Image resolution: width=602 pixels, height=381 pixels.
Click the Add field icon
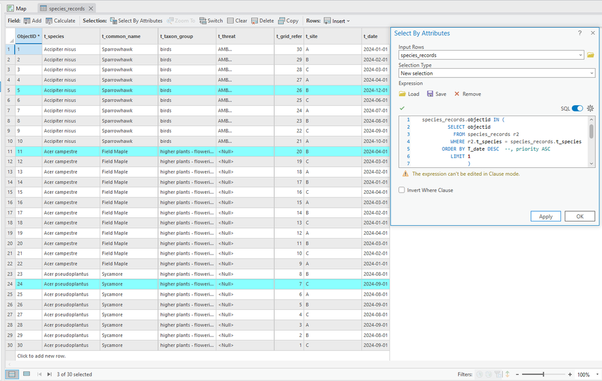pyautogui.click(x=27, y=20)
